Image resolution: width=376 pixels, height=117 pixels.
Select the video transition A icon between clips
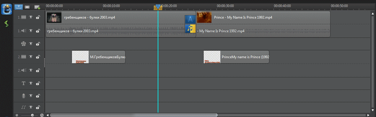pos(190,19)
